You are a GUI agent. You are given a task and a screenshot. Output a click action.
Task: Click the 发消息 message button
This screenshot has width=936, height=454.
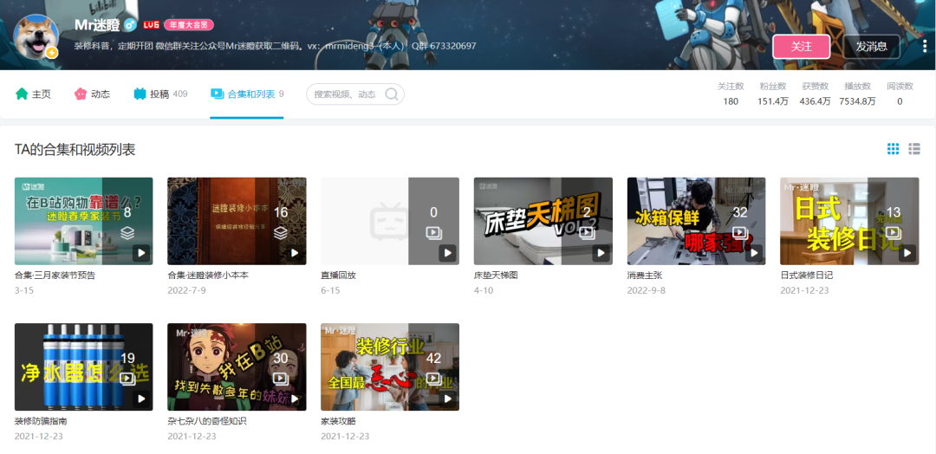tap(870, 46)
